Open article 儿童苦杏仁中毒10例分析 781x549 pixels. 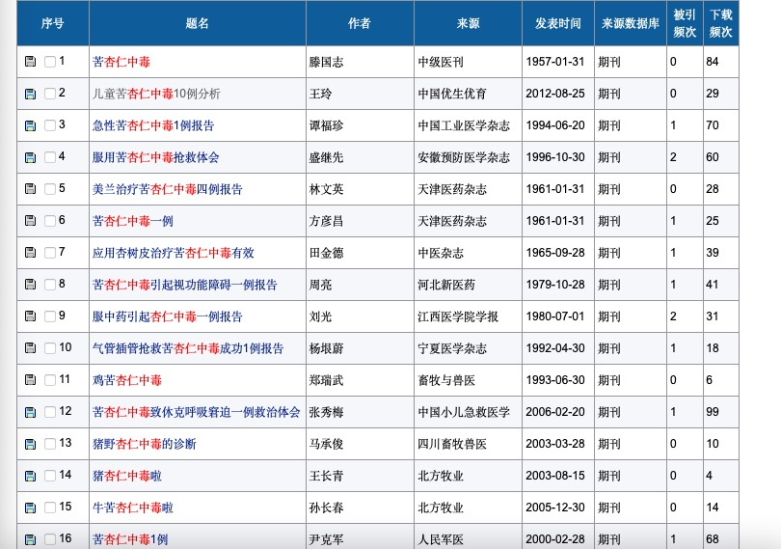click(156, 94)
